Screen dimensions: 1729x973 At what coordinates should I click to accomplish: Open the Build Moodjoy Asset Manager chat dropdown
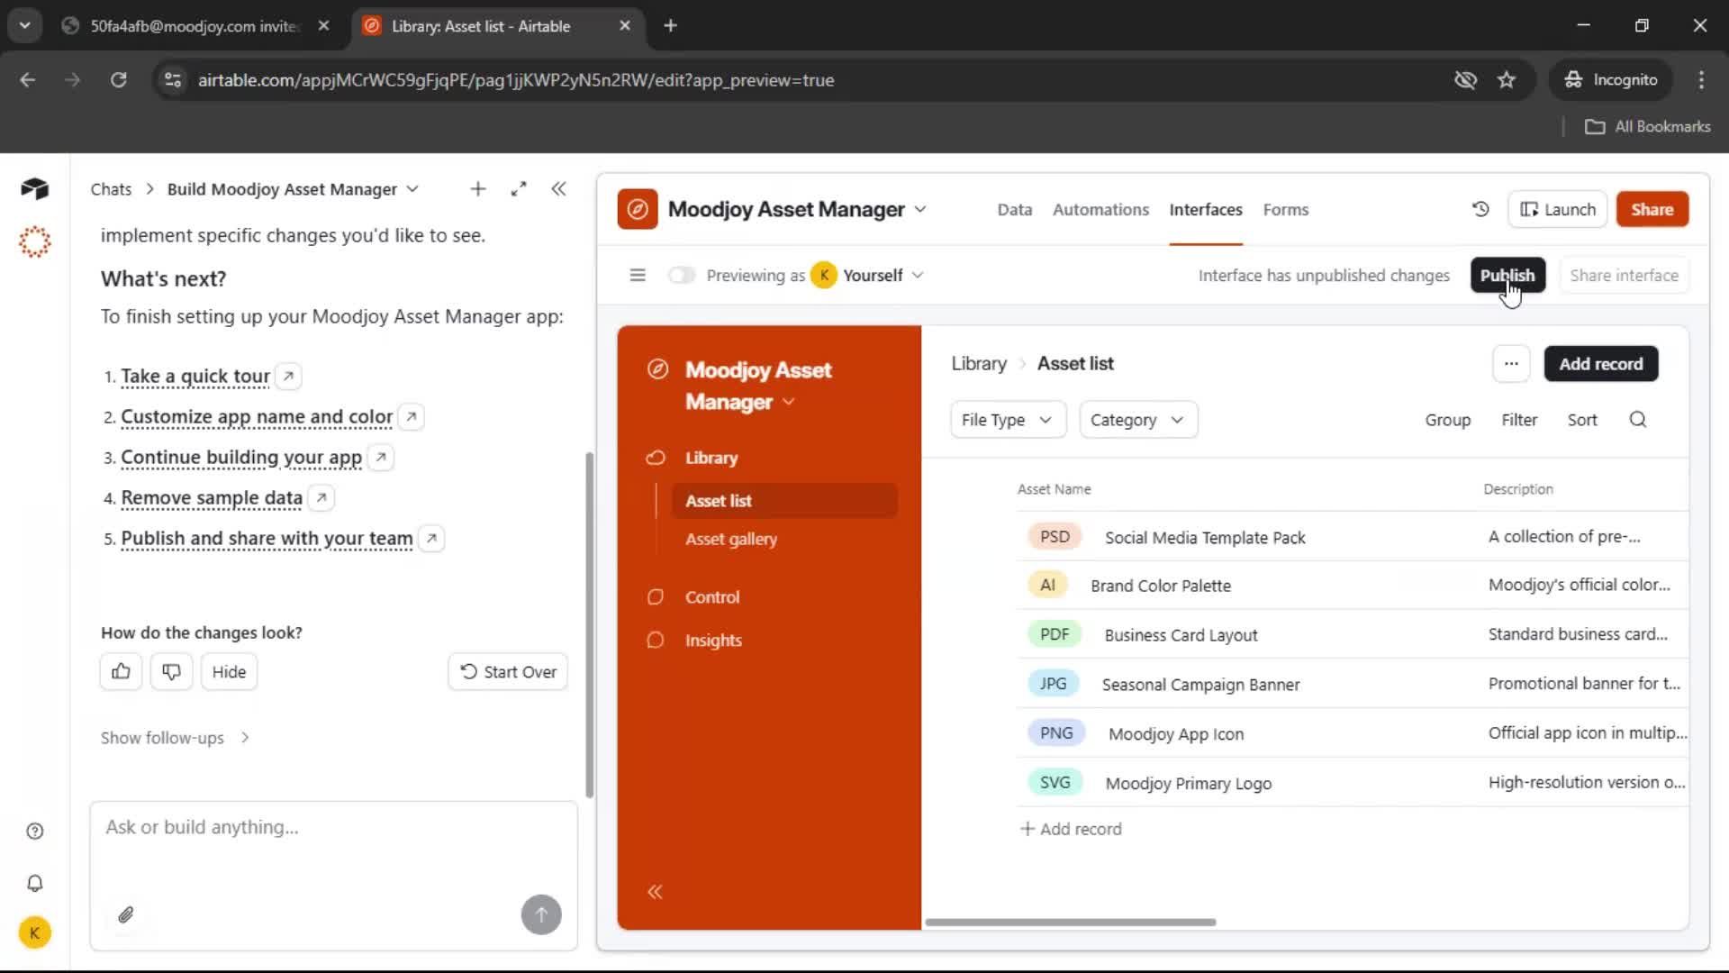(x=412, y=189)
